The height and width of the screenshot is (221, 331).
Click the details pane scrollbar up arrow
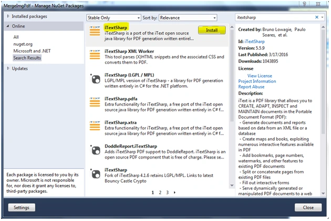[323, 27]
